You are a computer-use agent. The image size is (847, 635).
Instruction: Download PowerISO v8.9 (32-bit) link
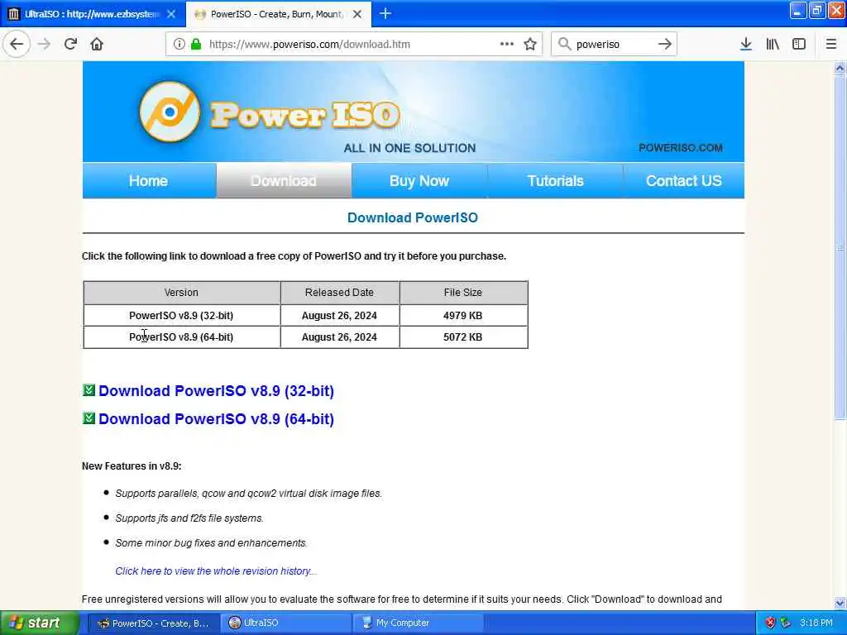click(216, 390)
